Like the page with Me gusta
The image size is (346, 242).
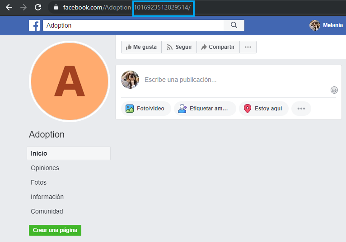coord(141,47)
